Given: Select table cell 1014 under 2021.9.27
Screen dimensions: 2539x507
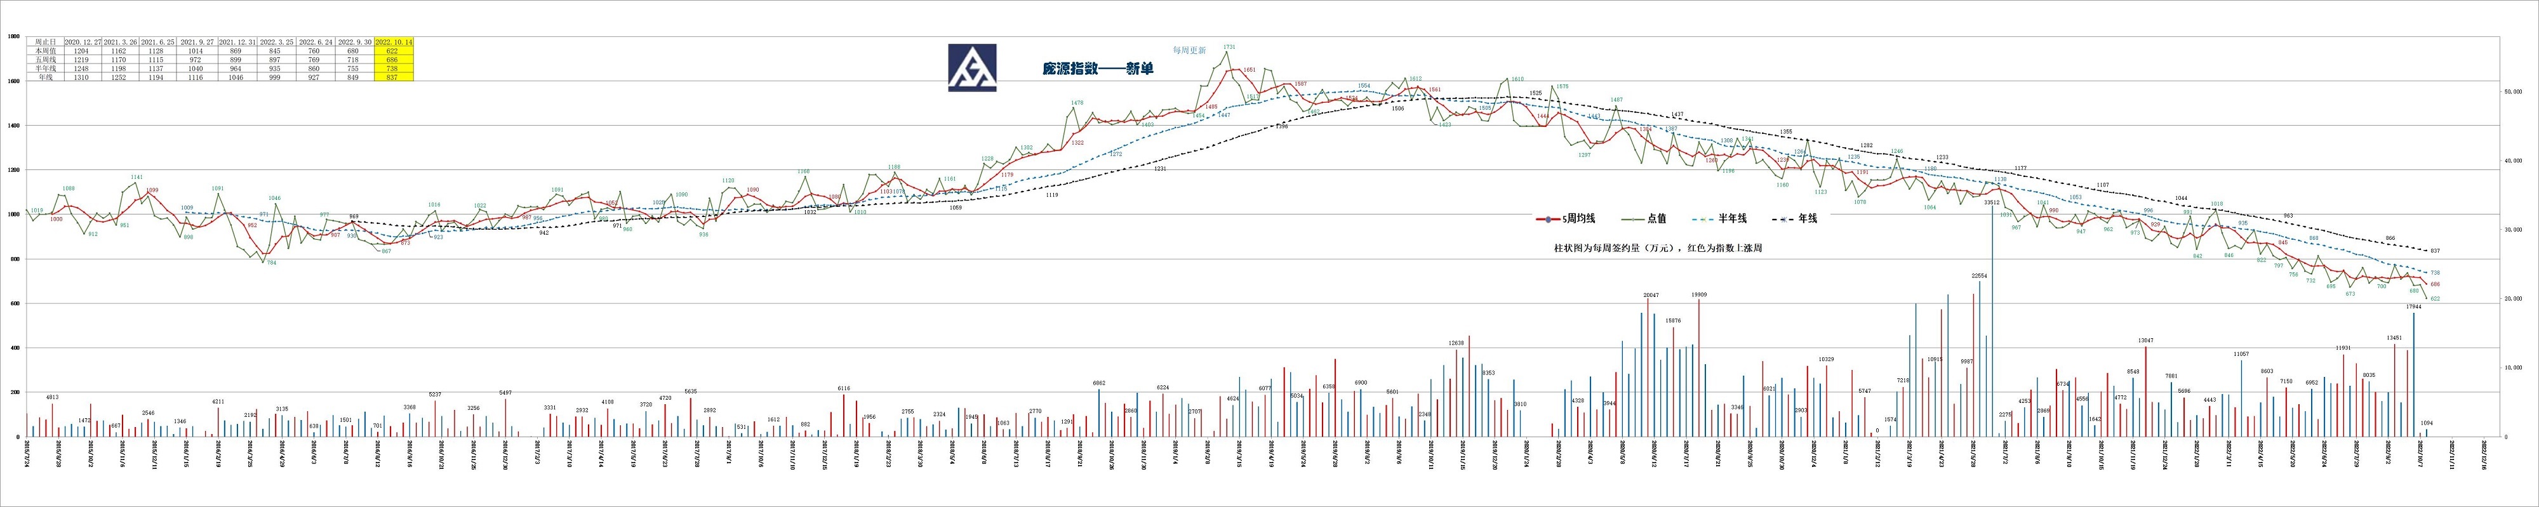Looking at the screenshot, I should point(197,50).
